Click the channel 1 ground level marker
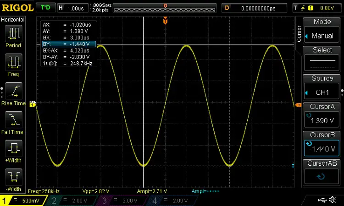Screen dimensions: 344x206 [33, 104]
